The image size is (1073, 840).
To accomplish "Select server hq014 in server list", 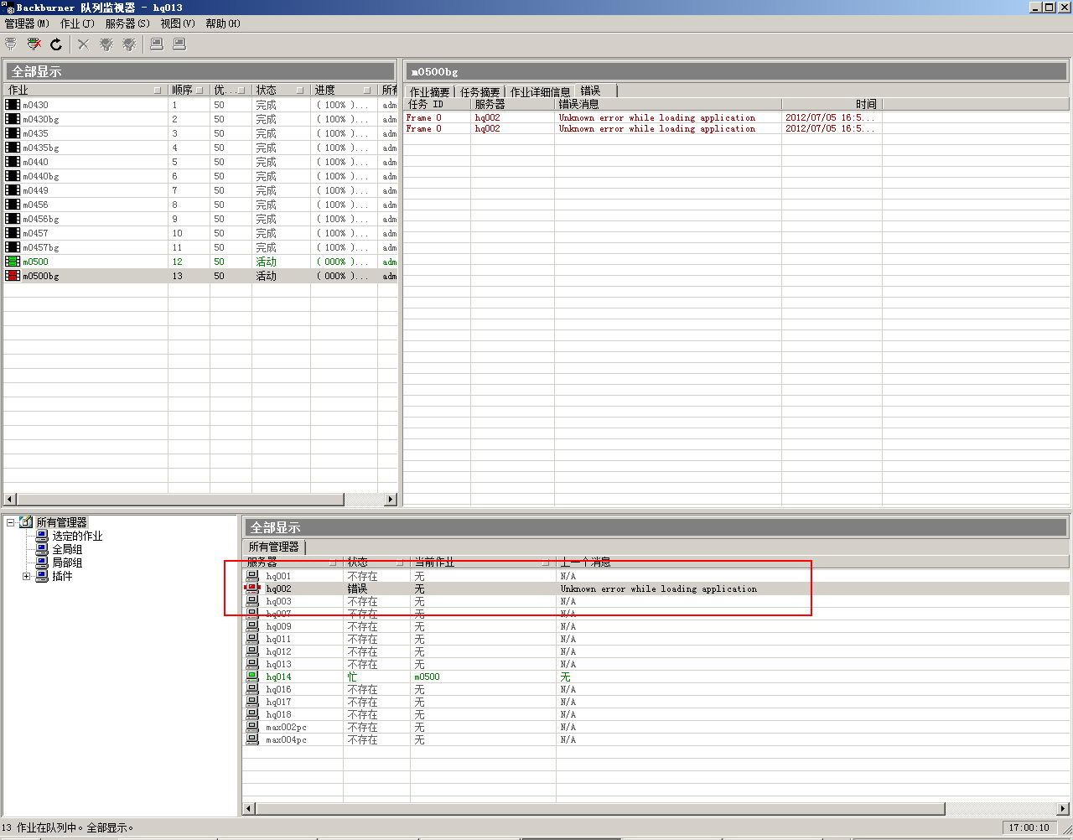I will point(656,677).
